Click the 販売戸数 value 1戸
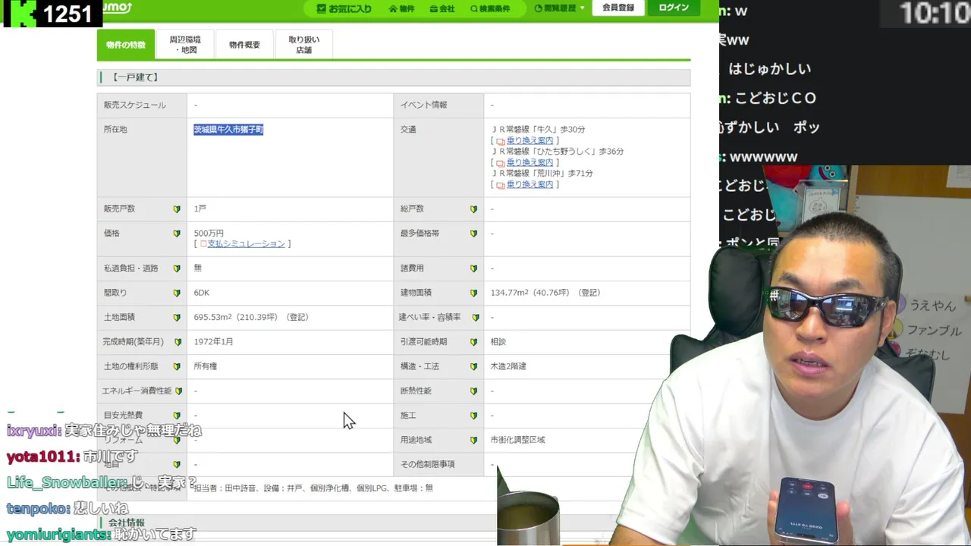This screenshot has width=971, height=546. point(200,209)
